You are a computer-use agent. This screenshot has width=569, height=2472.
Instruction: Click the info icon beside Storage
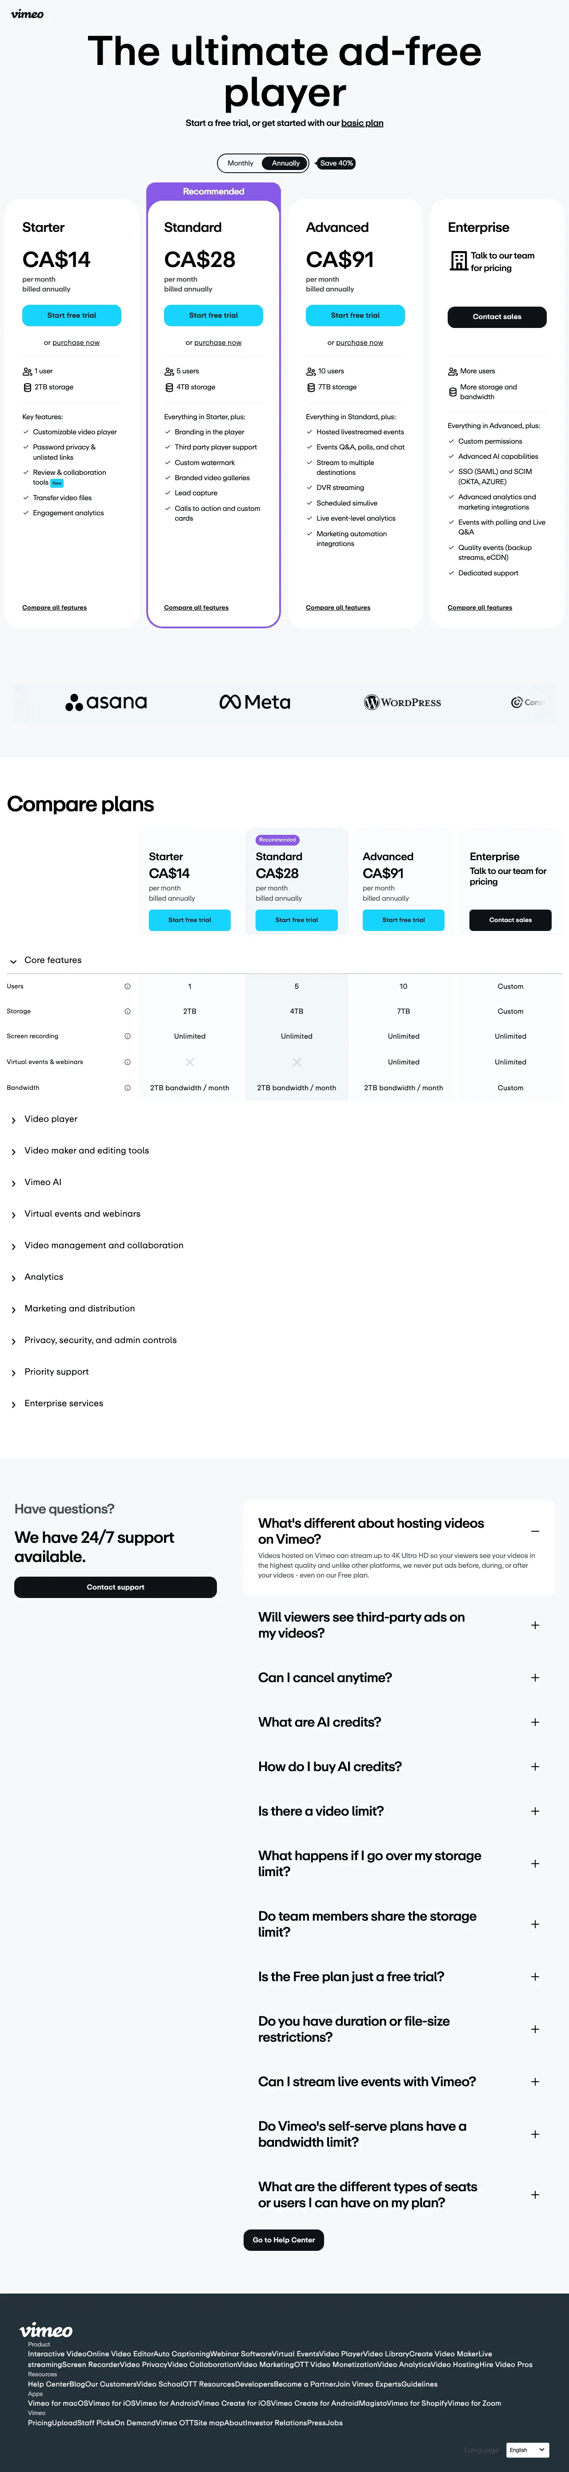[x=128, y=1011]
